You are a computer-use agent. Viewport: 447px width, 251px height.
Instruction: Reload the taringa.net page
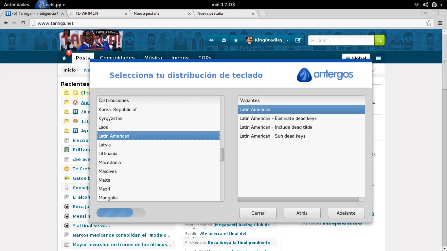[23, 23]
